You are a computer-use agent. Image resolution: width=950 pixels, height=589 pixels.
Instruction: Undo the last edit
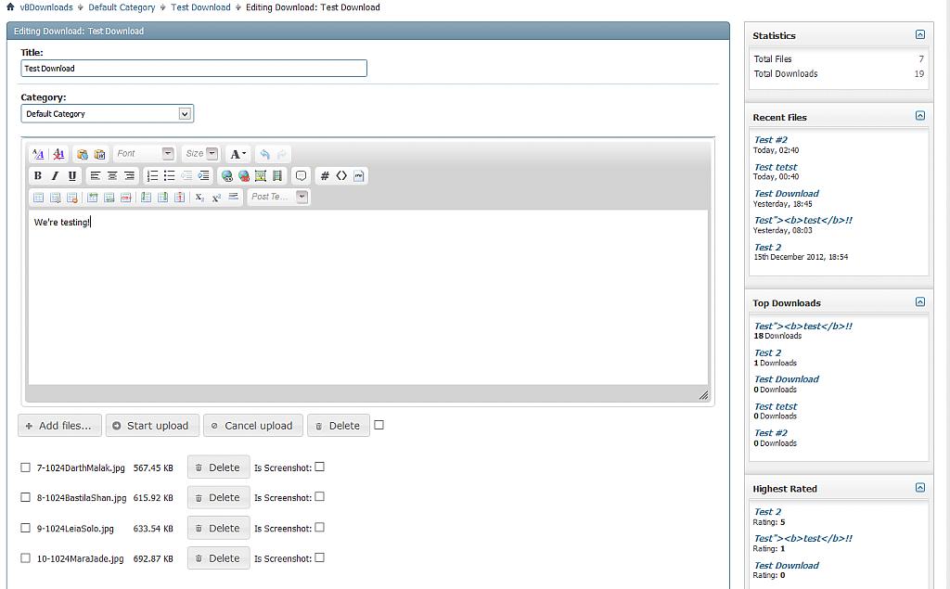pyautogui.click(x=264, y=154)
